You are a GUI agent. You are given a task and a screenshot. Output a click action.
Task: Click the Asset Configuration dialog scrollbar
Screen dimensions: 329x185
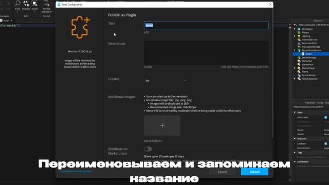pos(272,73)
